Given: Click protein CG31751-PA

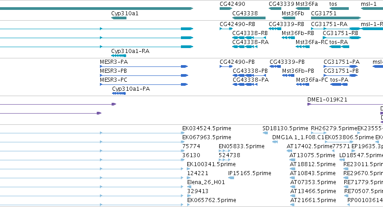Looking at the screenshot, I should pyautogui.click(x=342, y=62).
